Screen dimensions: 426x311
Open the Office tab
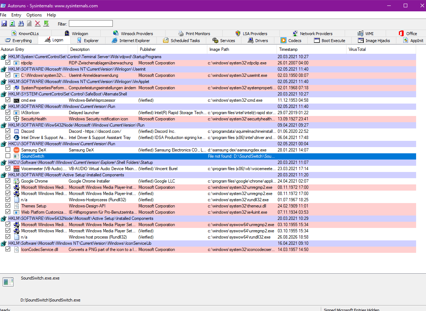tap(408, 33)
